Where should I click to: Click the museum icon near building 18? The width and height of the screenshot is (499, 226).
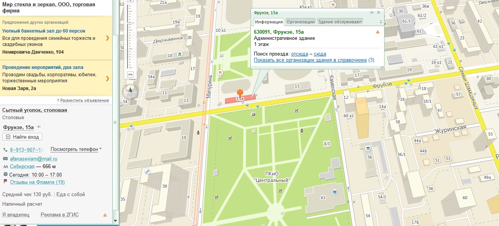(179, 55)
